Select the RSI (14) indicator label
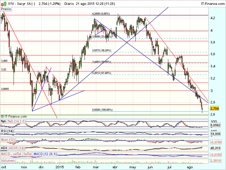 pyautogui.click(x=7, y=131)
